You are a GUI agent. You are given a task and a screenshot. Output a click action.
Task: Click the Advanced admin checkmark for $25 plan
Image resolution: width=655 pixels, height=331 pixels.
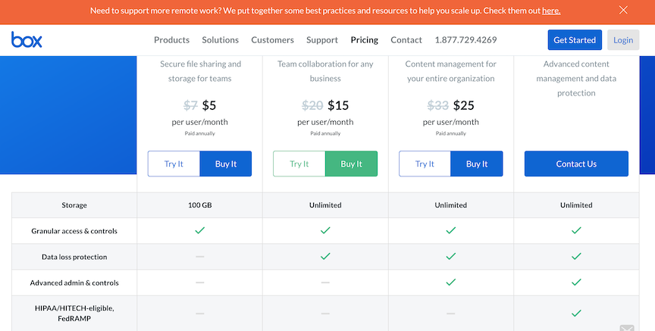pyautogui.click(x=451, y=283)
